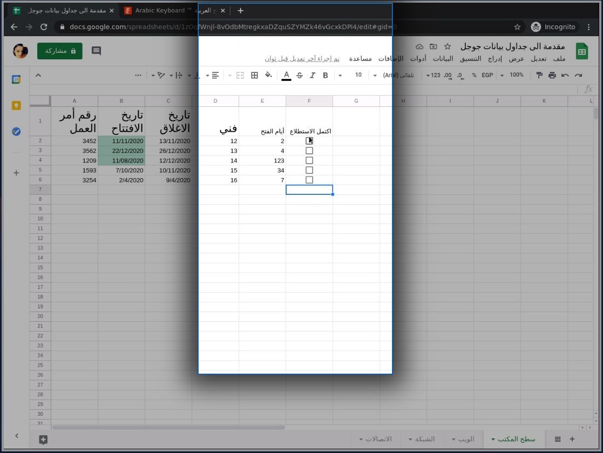This screenshot has height=453, width=603.
Task: Click the text wrapping icon
Action: [x=179, y=76]
